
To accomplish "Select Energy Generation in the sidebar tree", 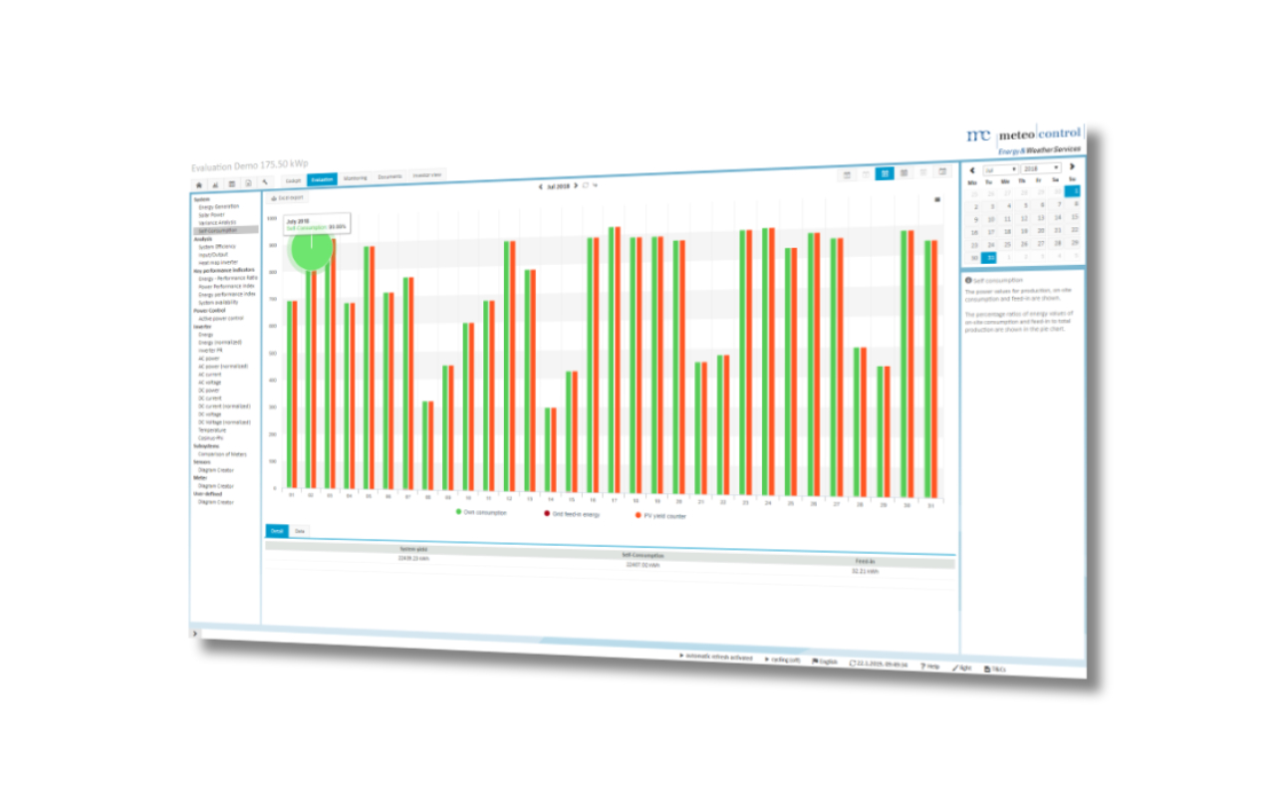I will (x=219, y=206).
